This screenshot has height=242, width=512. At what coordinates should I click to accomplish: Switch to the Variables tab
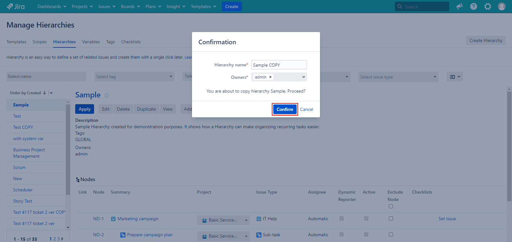(91, 42)
